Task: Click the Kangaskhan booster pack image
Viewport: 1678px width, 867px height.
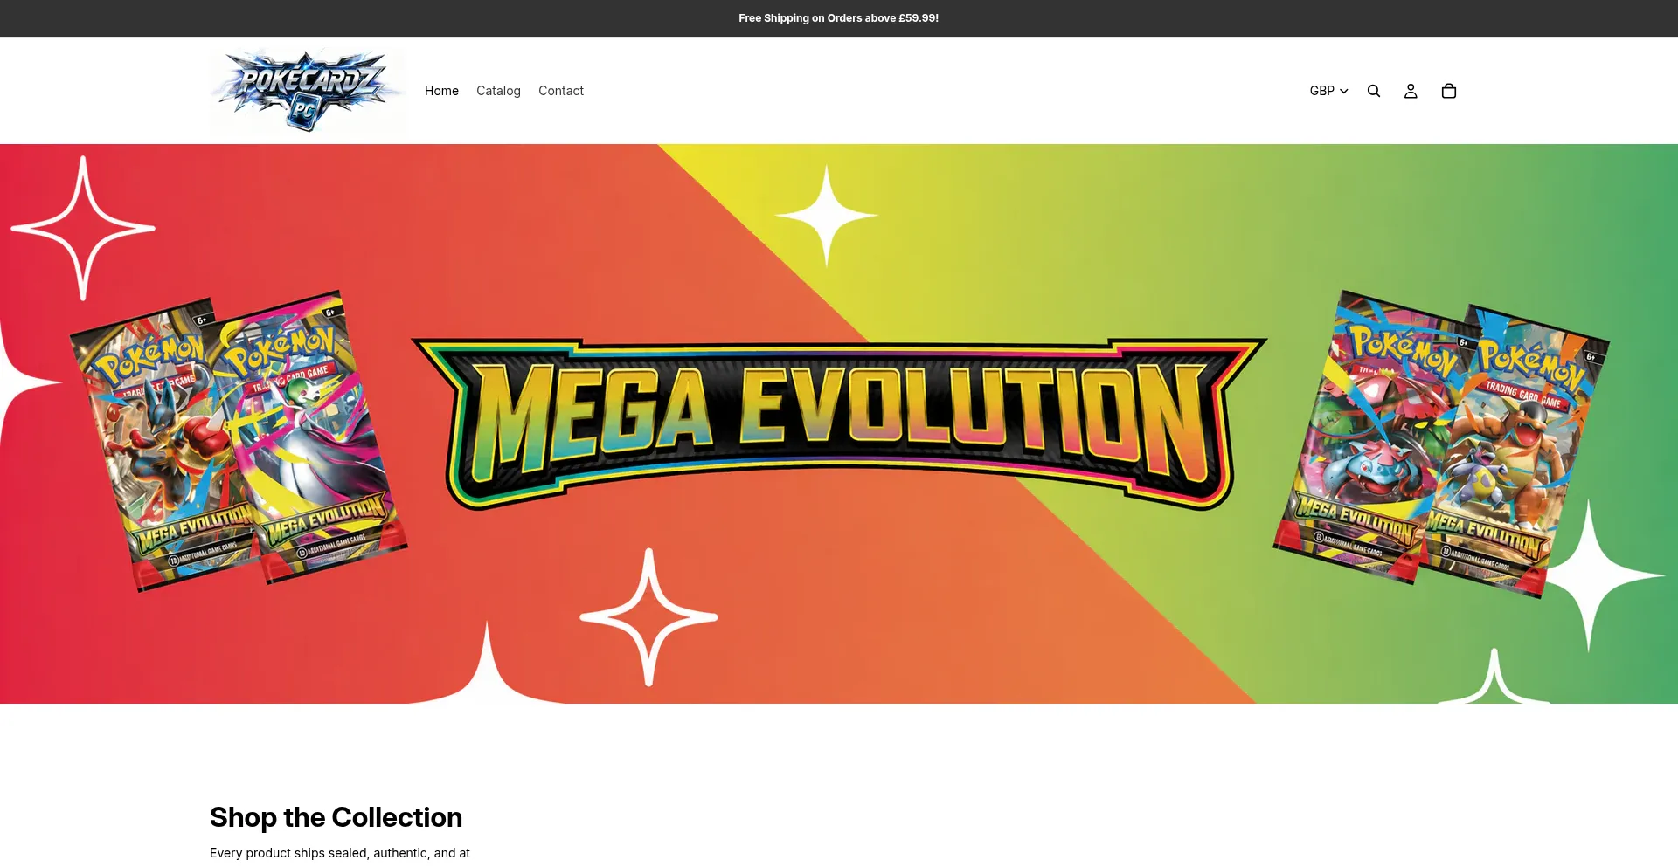Action: [x=1516, y=450]
